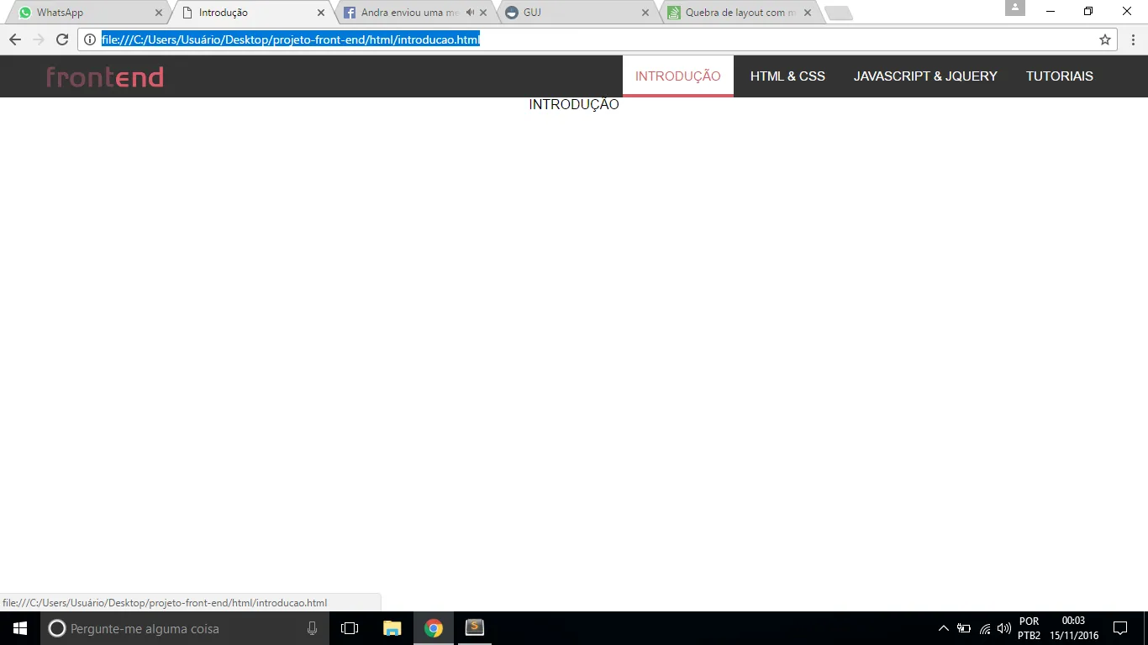Open the TUTORIAIS nav item
The width and height of the screenshot is (1148, 645).
coord(1060,76)
